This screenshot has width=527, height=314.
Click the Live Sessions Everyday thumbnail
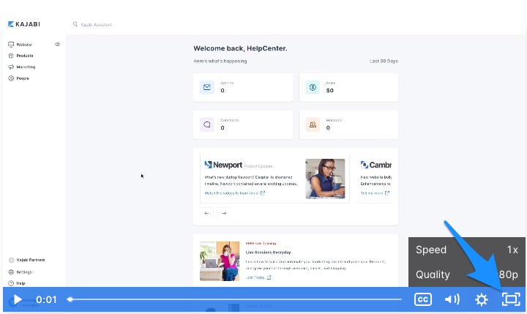220,261
